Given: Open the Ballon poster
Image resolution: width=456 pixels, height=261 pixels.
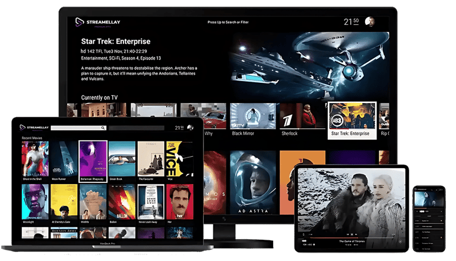Looking at the screenshot, I should [122, 202].
